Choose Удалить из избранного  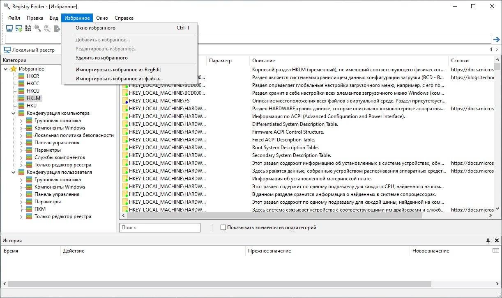point(129,58)
